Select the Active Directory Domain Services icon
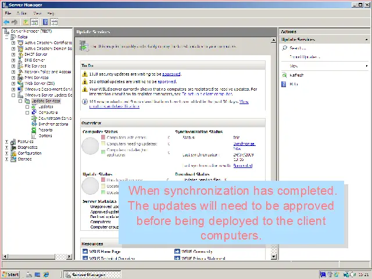This screenshot has height=279, width=372. tap(20, 48)
